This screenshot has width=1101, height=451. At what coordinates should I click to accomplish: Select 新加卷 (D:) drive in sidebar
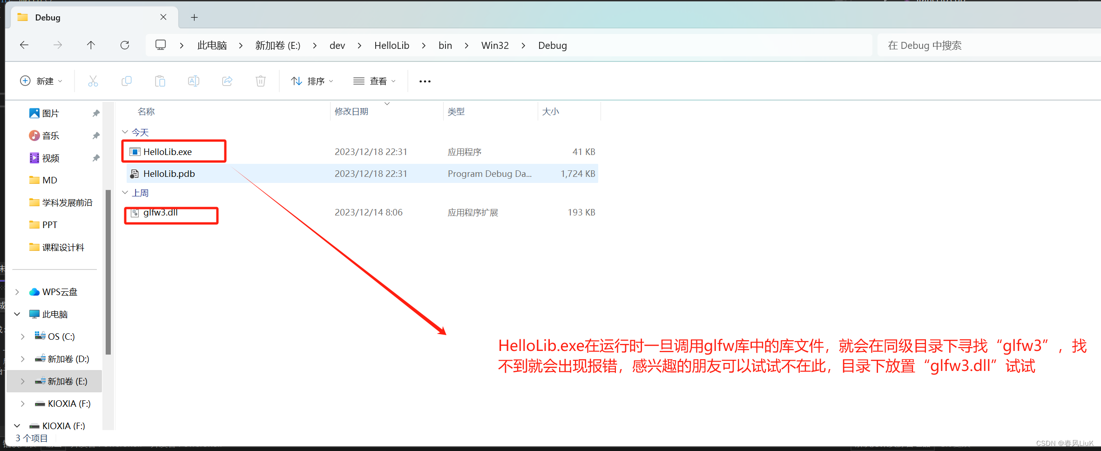pos(68,359)
